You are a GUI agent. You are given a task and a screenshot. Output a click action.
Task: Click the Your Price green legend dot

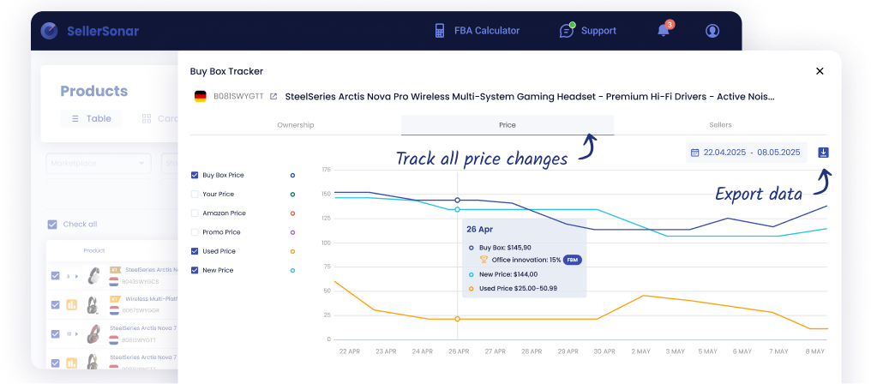point(293,195)
